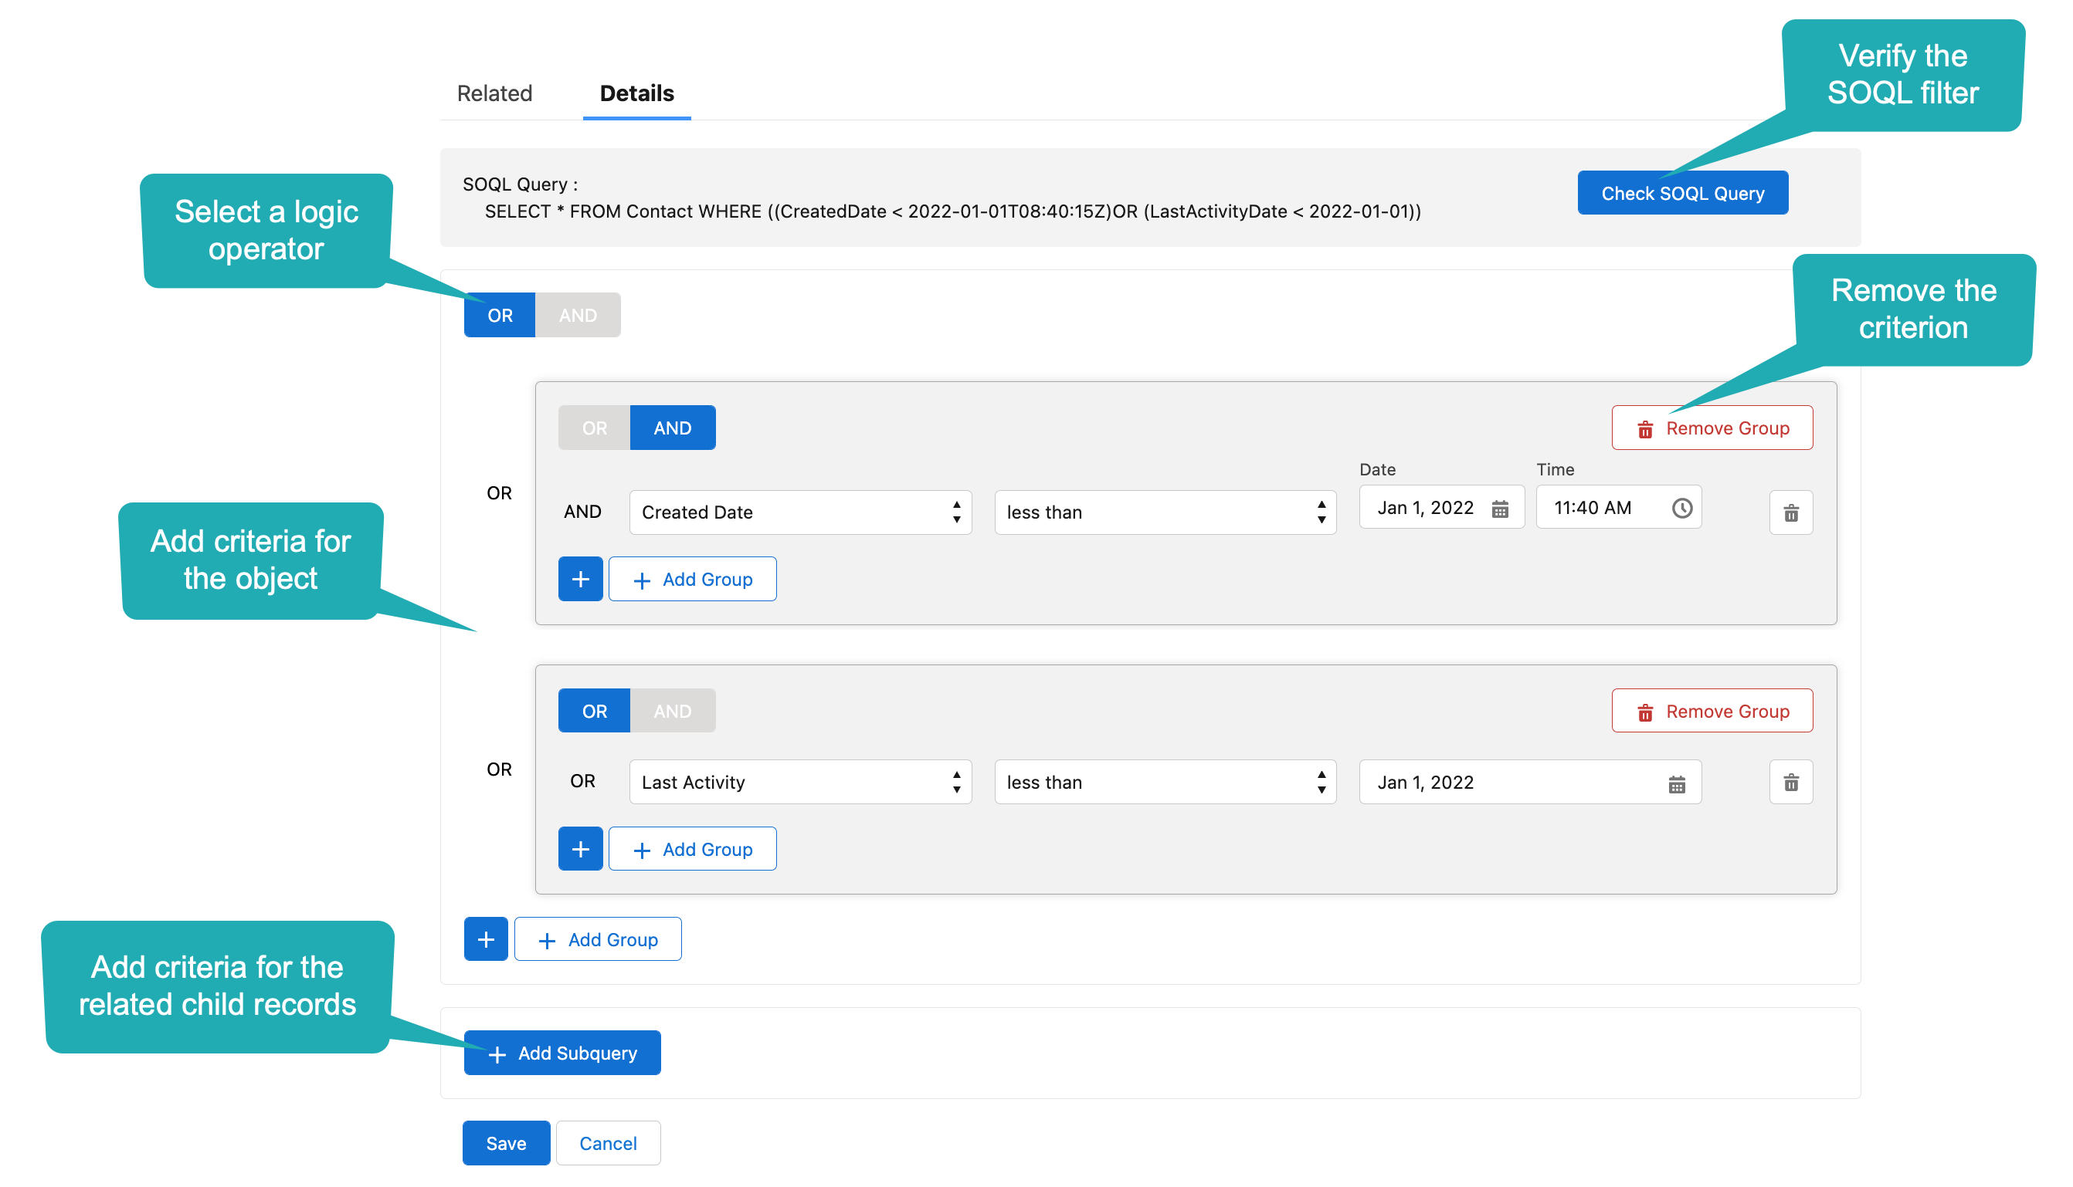Increment the operator stepper on 'less than'
This screenshot has width=2073, height=1187.
point(1321,506)
